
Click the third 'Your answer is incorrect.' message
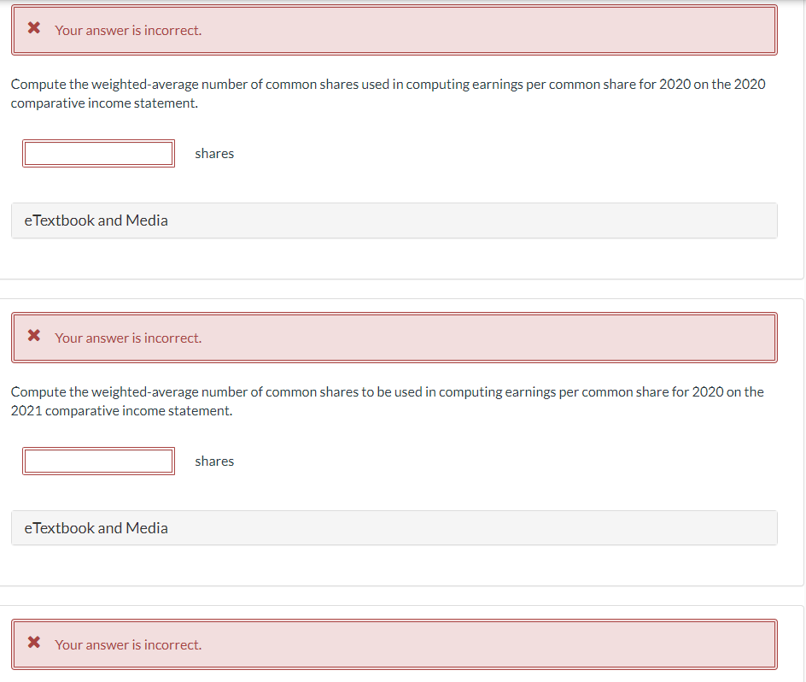(x=128, y=645)
